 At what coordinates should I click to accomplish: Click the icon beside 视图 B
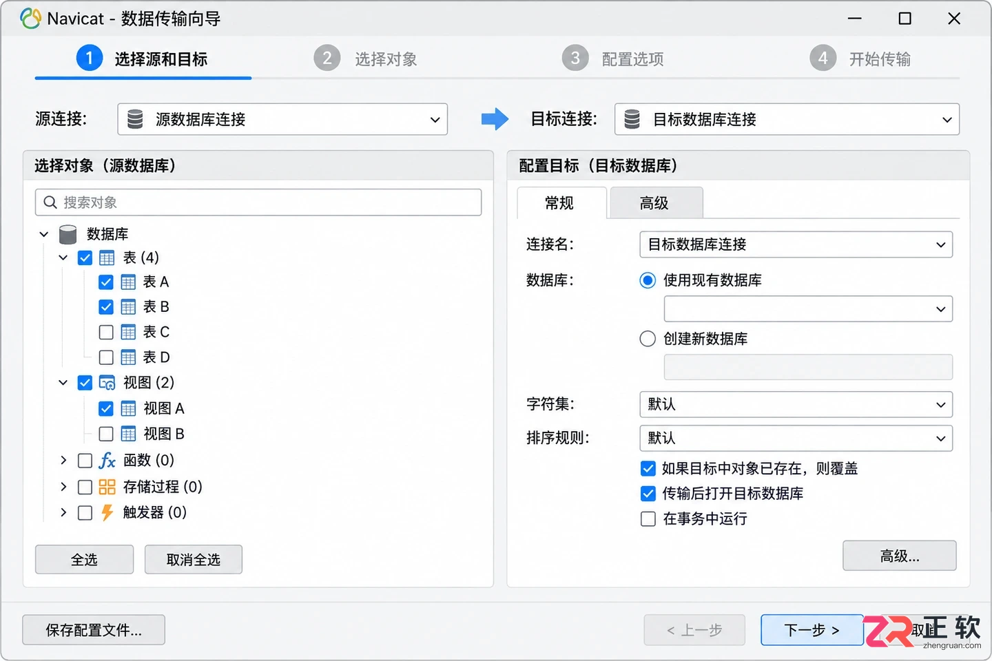(x=128, y=434)
